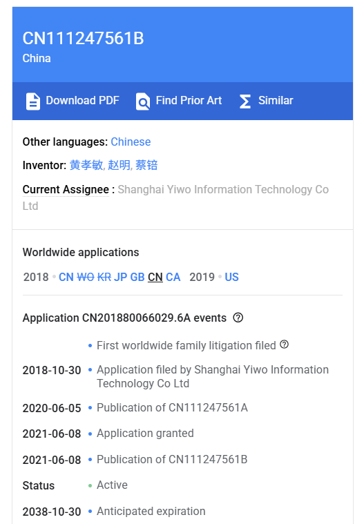Click 'Application filed by Shanghai Yiwo' event
This screenshot has height=524, width=364.
point(213,376)
